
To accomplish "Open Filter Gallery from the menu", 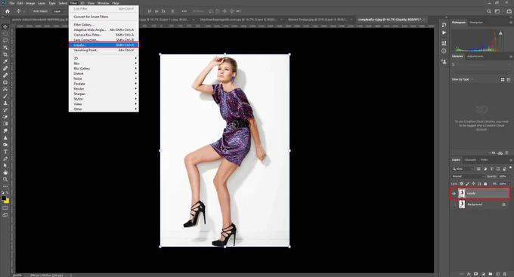I will pos(84,25).
